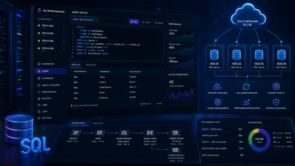Select the VDS-03-SQL instance

[51, 41]
